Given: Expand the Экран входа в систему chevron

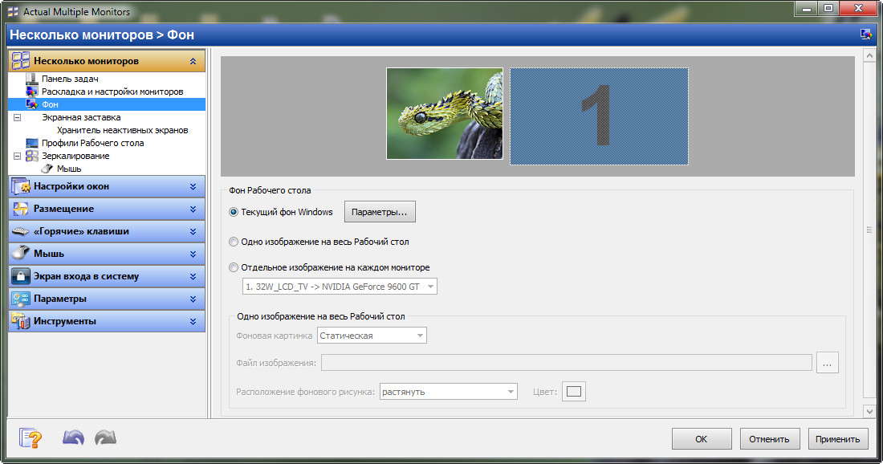Looking at the screenshot, I should [x=193, y=276].
